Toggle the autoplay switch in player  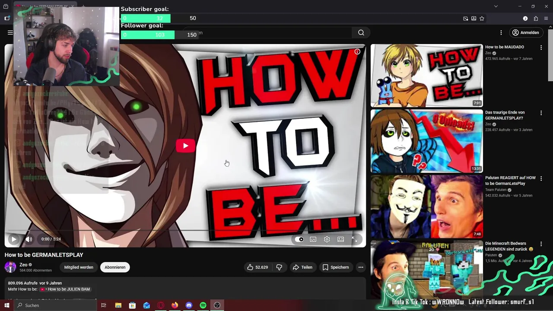299,239
